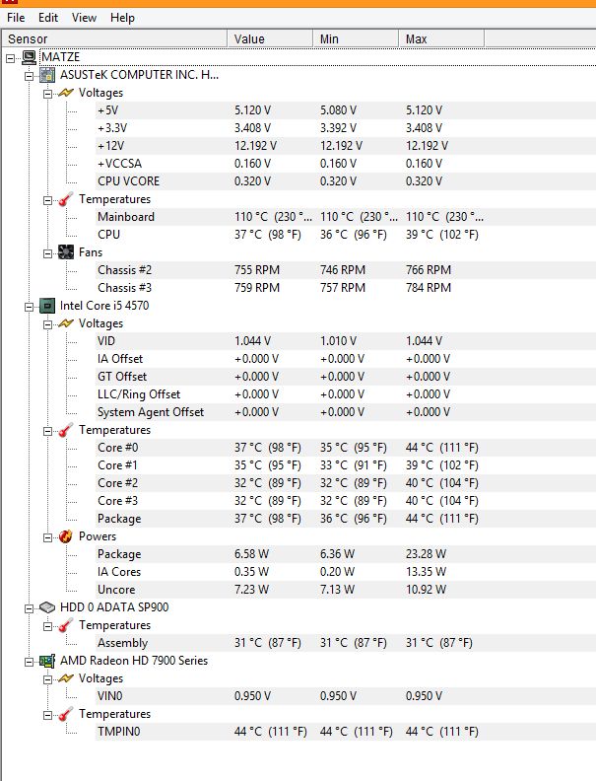
Task: Click the Intel Core i5 4570 chip icon
Action: pyautogui.click(x=47, y=306)
